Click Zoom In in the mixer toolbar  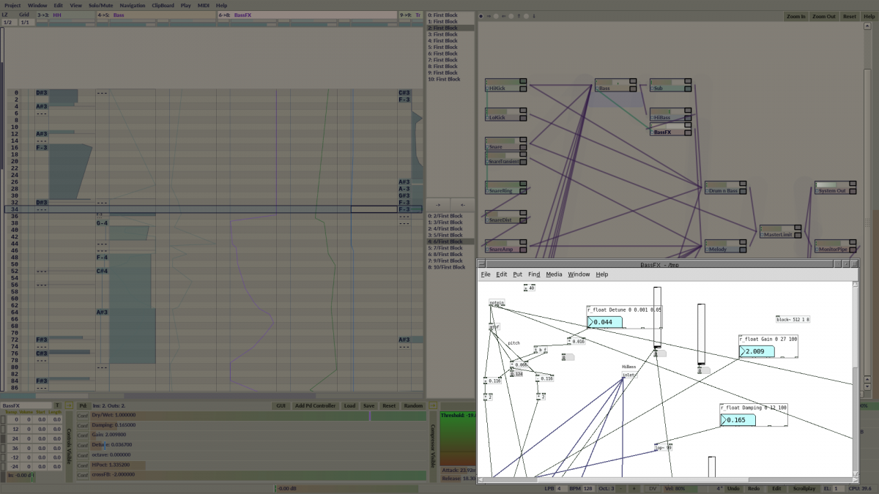(795, 16)
